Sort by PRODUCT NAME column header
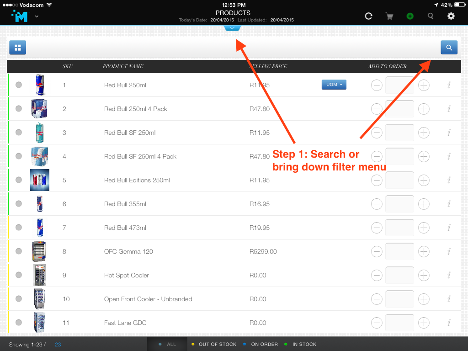Image resolution: width=468 pixels, height=351 pixels. tap(123, 66)
